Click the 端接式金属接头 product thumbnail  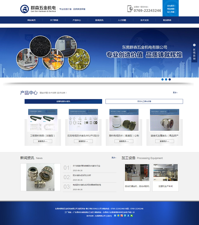pyautogui.click(x=165, y=120)
